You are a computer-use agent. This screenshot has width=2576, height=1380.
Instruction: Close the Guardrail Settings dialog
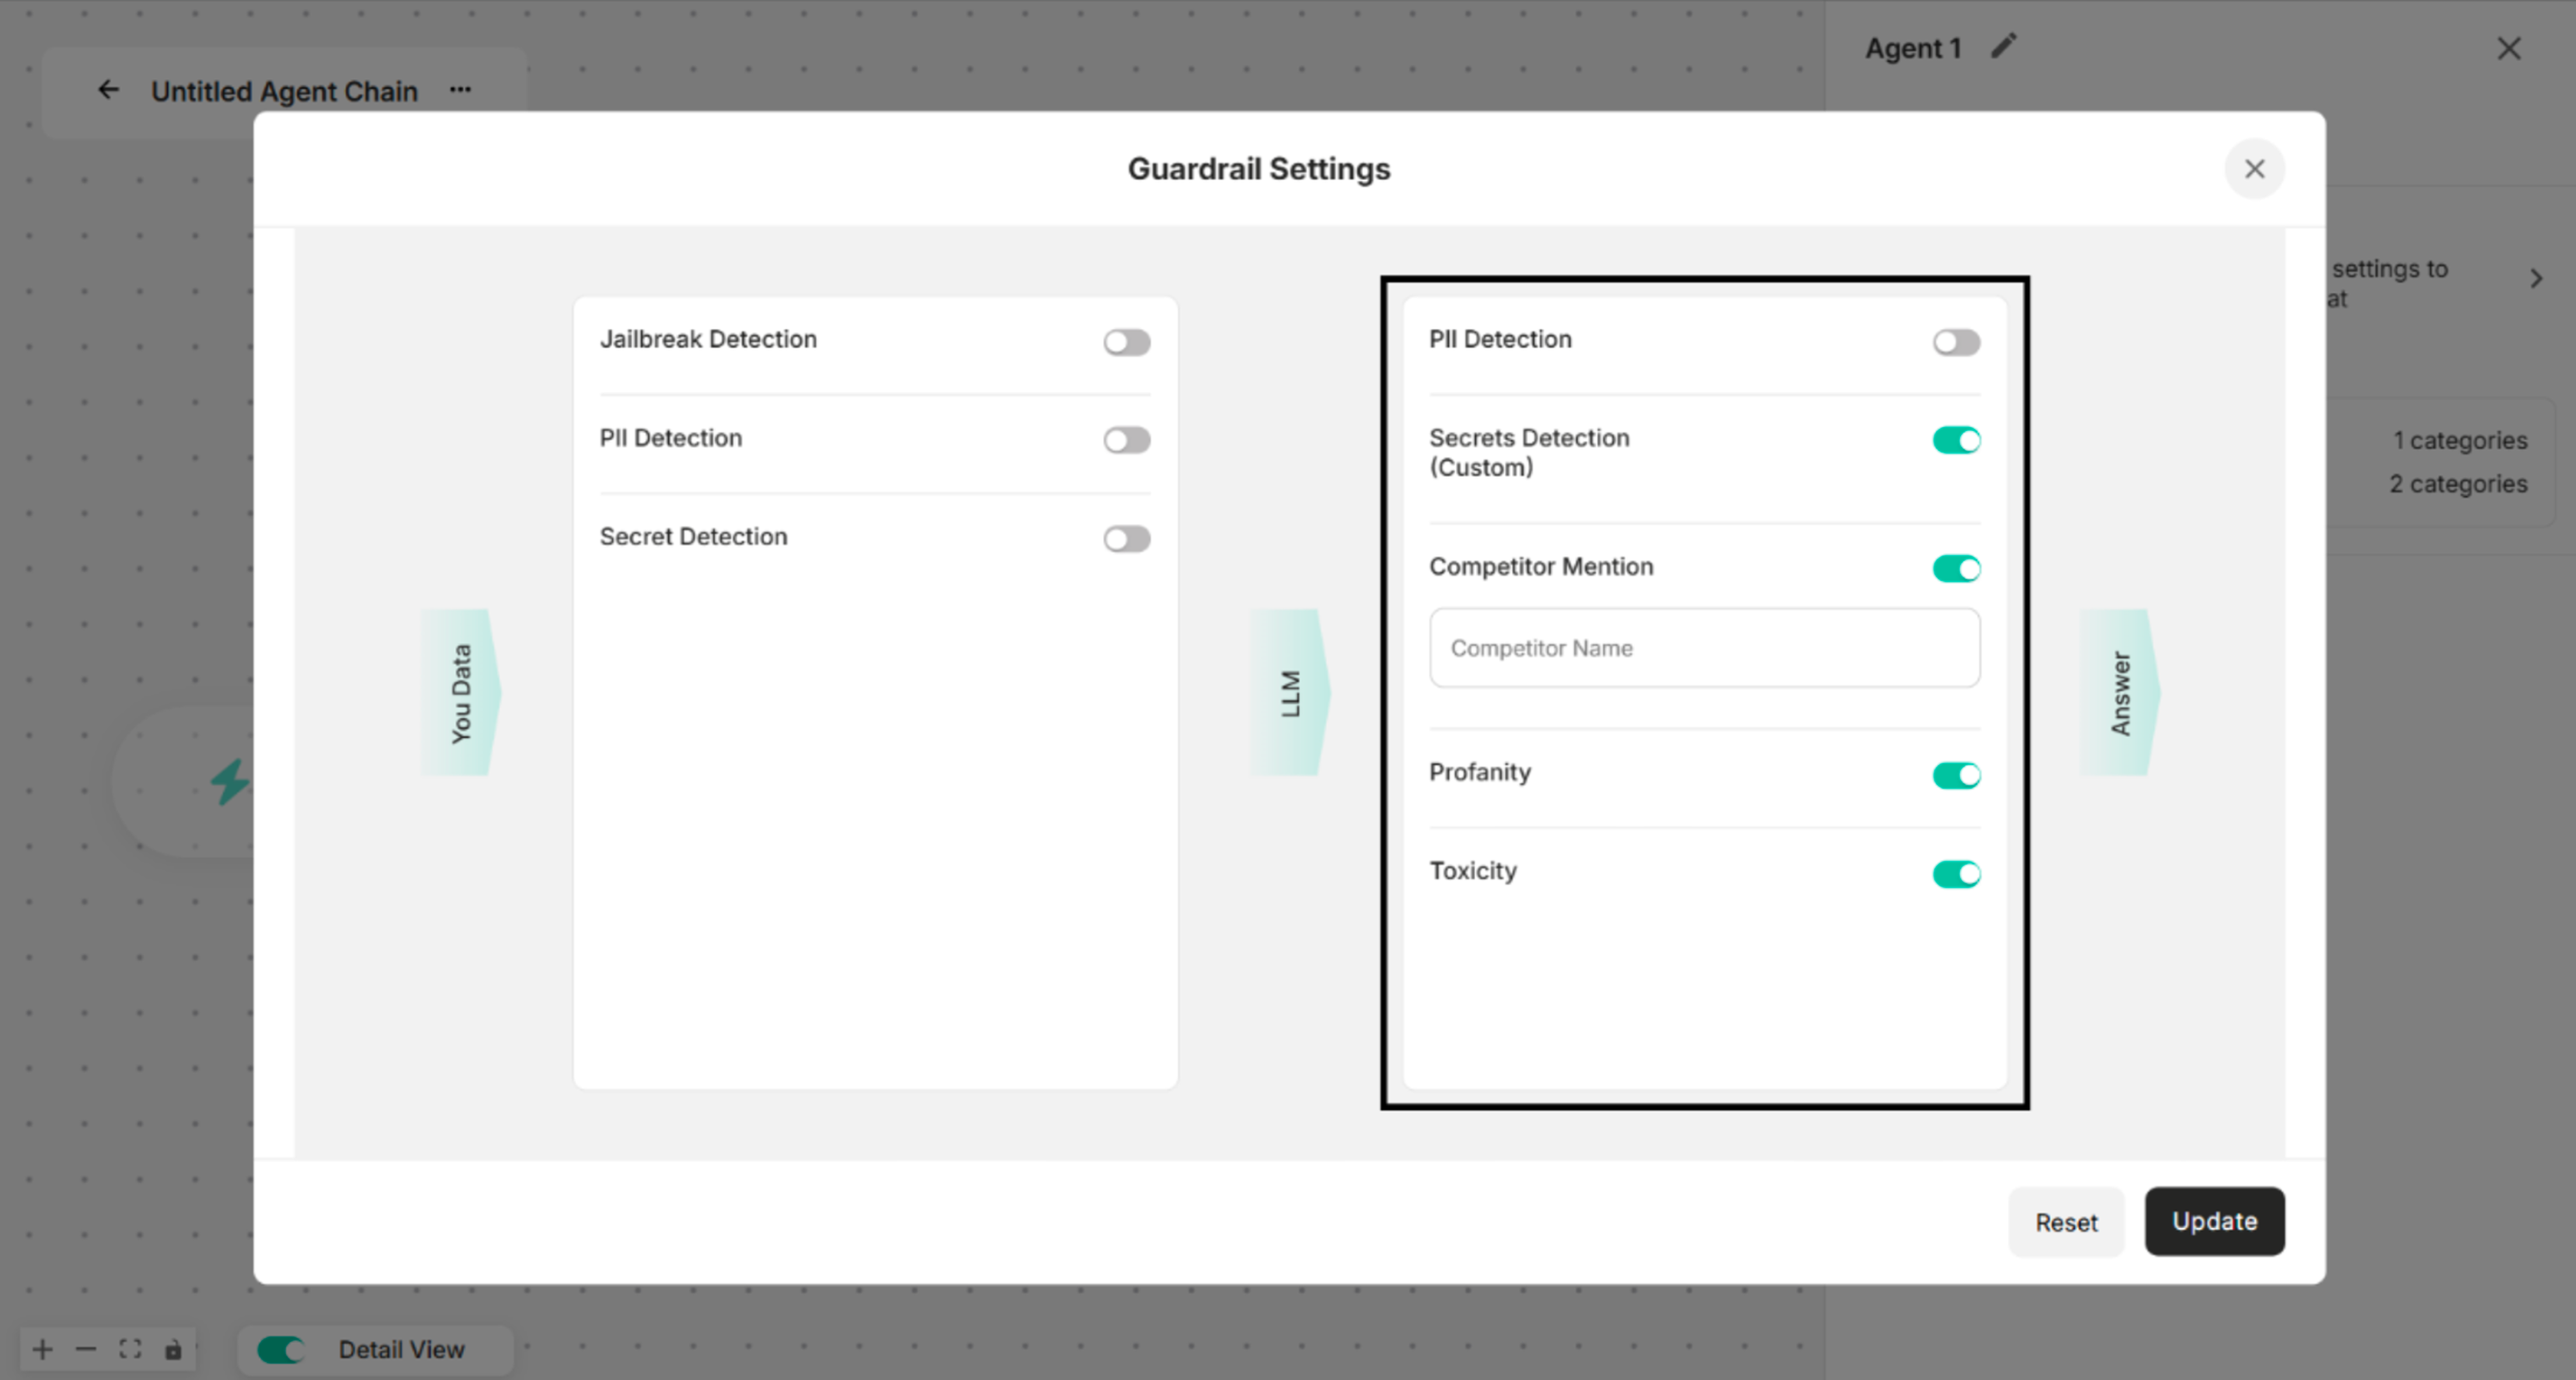2254,169
